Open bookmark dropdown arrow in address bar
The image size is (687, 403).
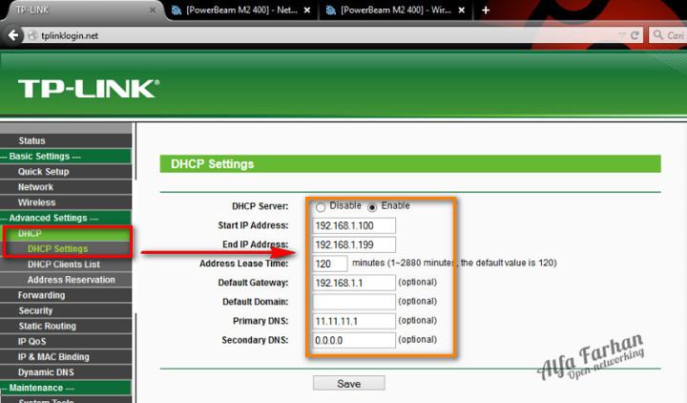coord(622,35)
